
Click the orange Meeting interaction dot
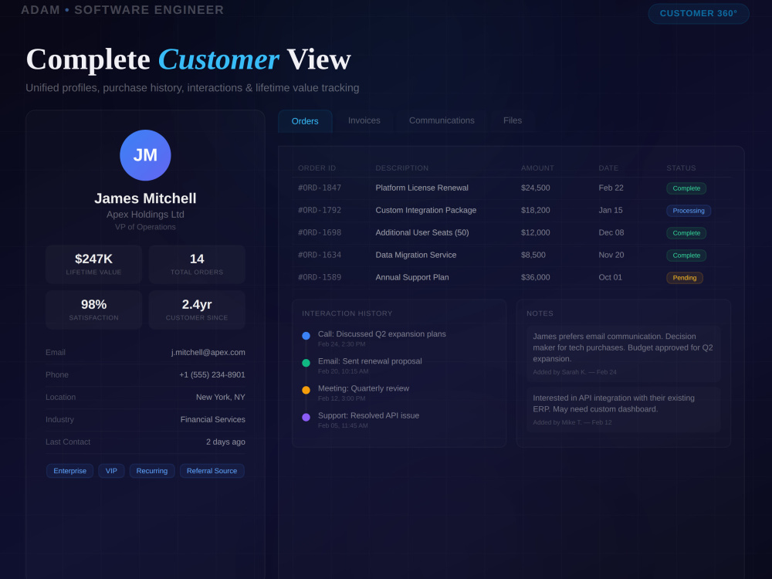point(306,390)
